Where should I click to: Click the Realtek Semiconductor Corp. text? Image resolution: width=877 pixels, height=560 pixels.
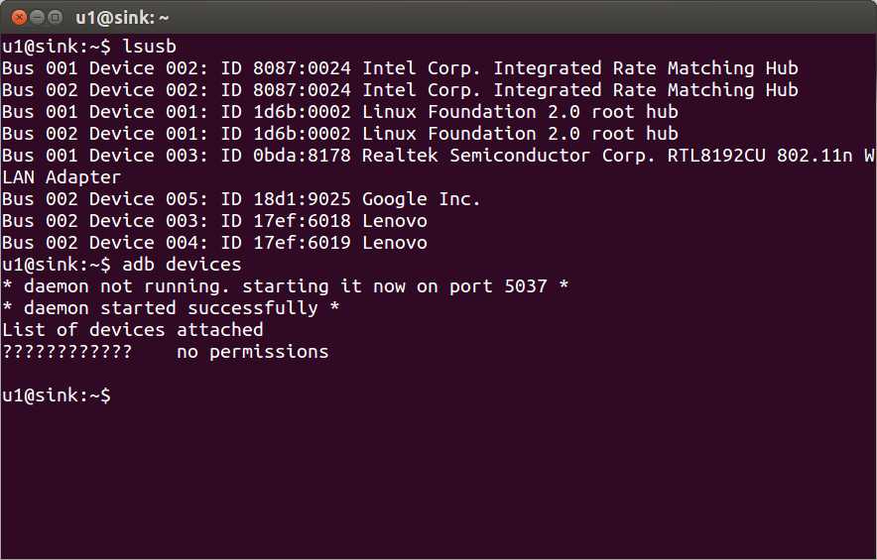509,156
